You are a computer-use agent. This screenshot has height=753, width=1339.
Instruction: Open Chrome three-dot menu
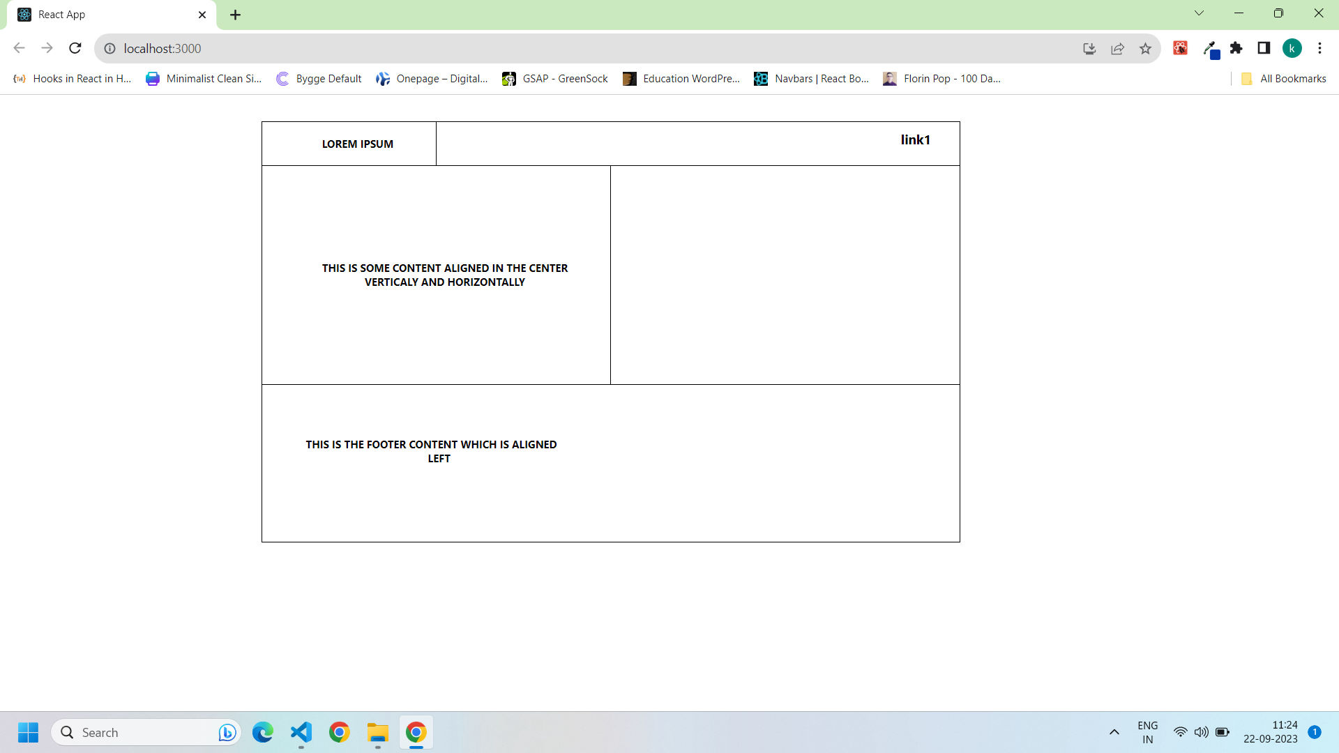(1319, 48)
